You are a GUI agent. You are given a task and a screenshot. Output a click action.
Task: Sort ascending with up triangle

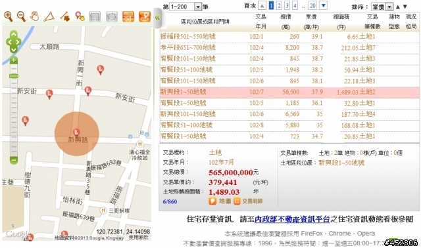coord(398,7)
